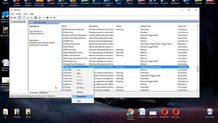Image resolution: width=218 pixels, height=123 pixels.
Task: Expand the All Tasks submenu
Action: (x=83, y=88)
